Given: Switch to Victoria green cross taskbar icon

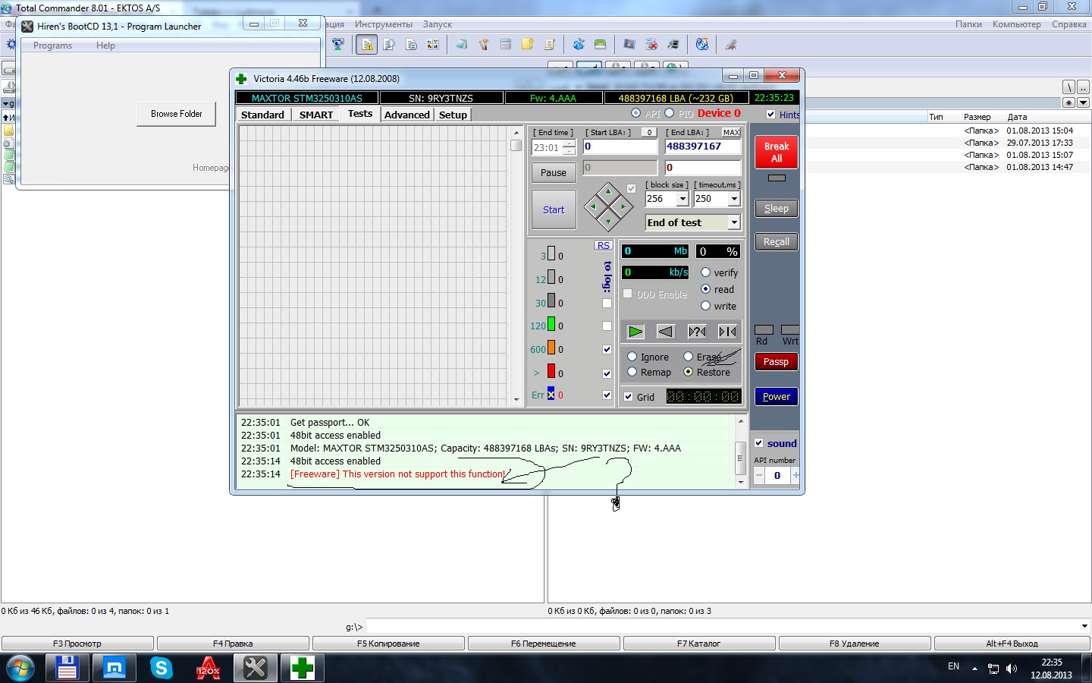Looking at the screenshot, I should pos(303,668).
